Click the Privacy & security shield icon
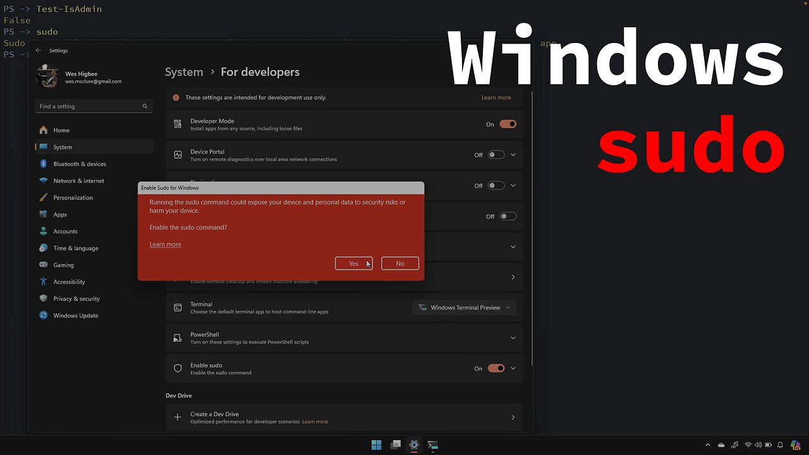Screen dimensions: 809x455 [x=44, y=298]
